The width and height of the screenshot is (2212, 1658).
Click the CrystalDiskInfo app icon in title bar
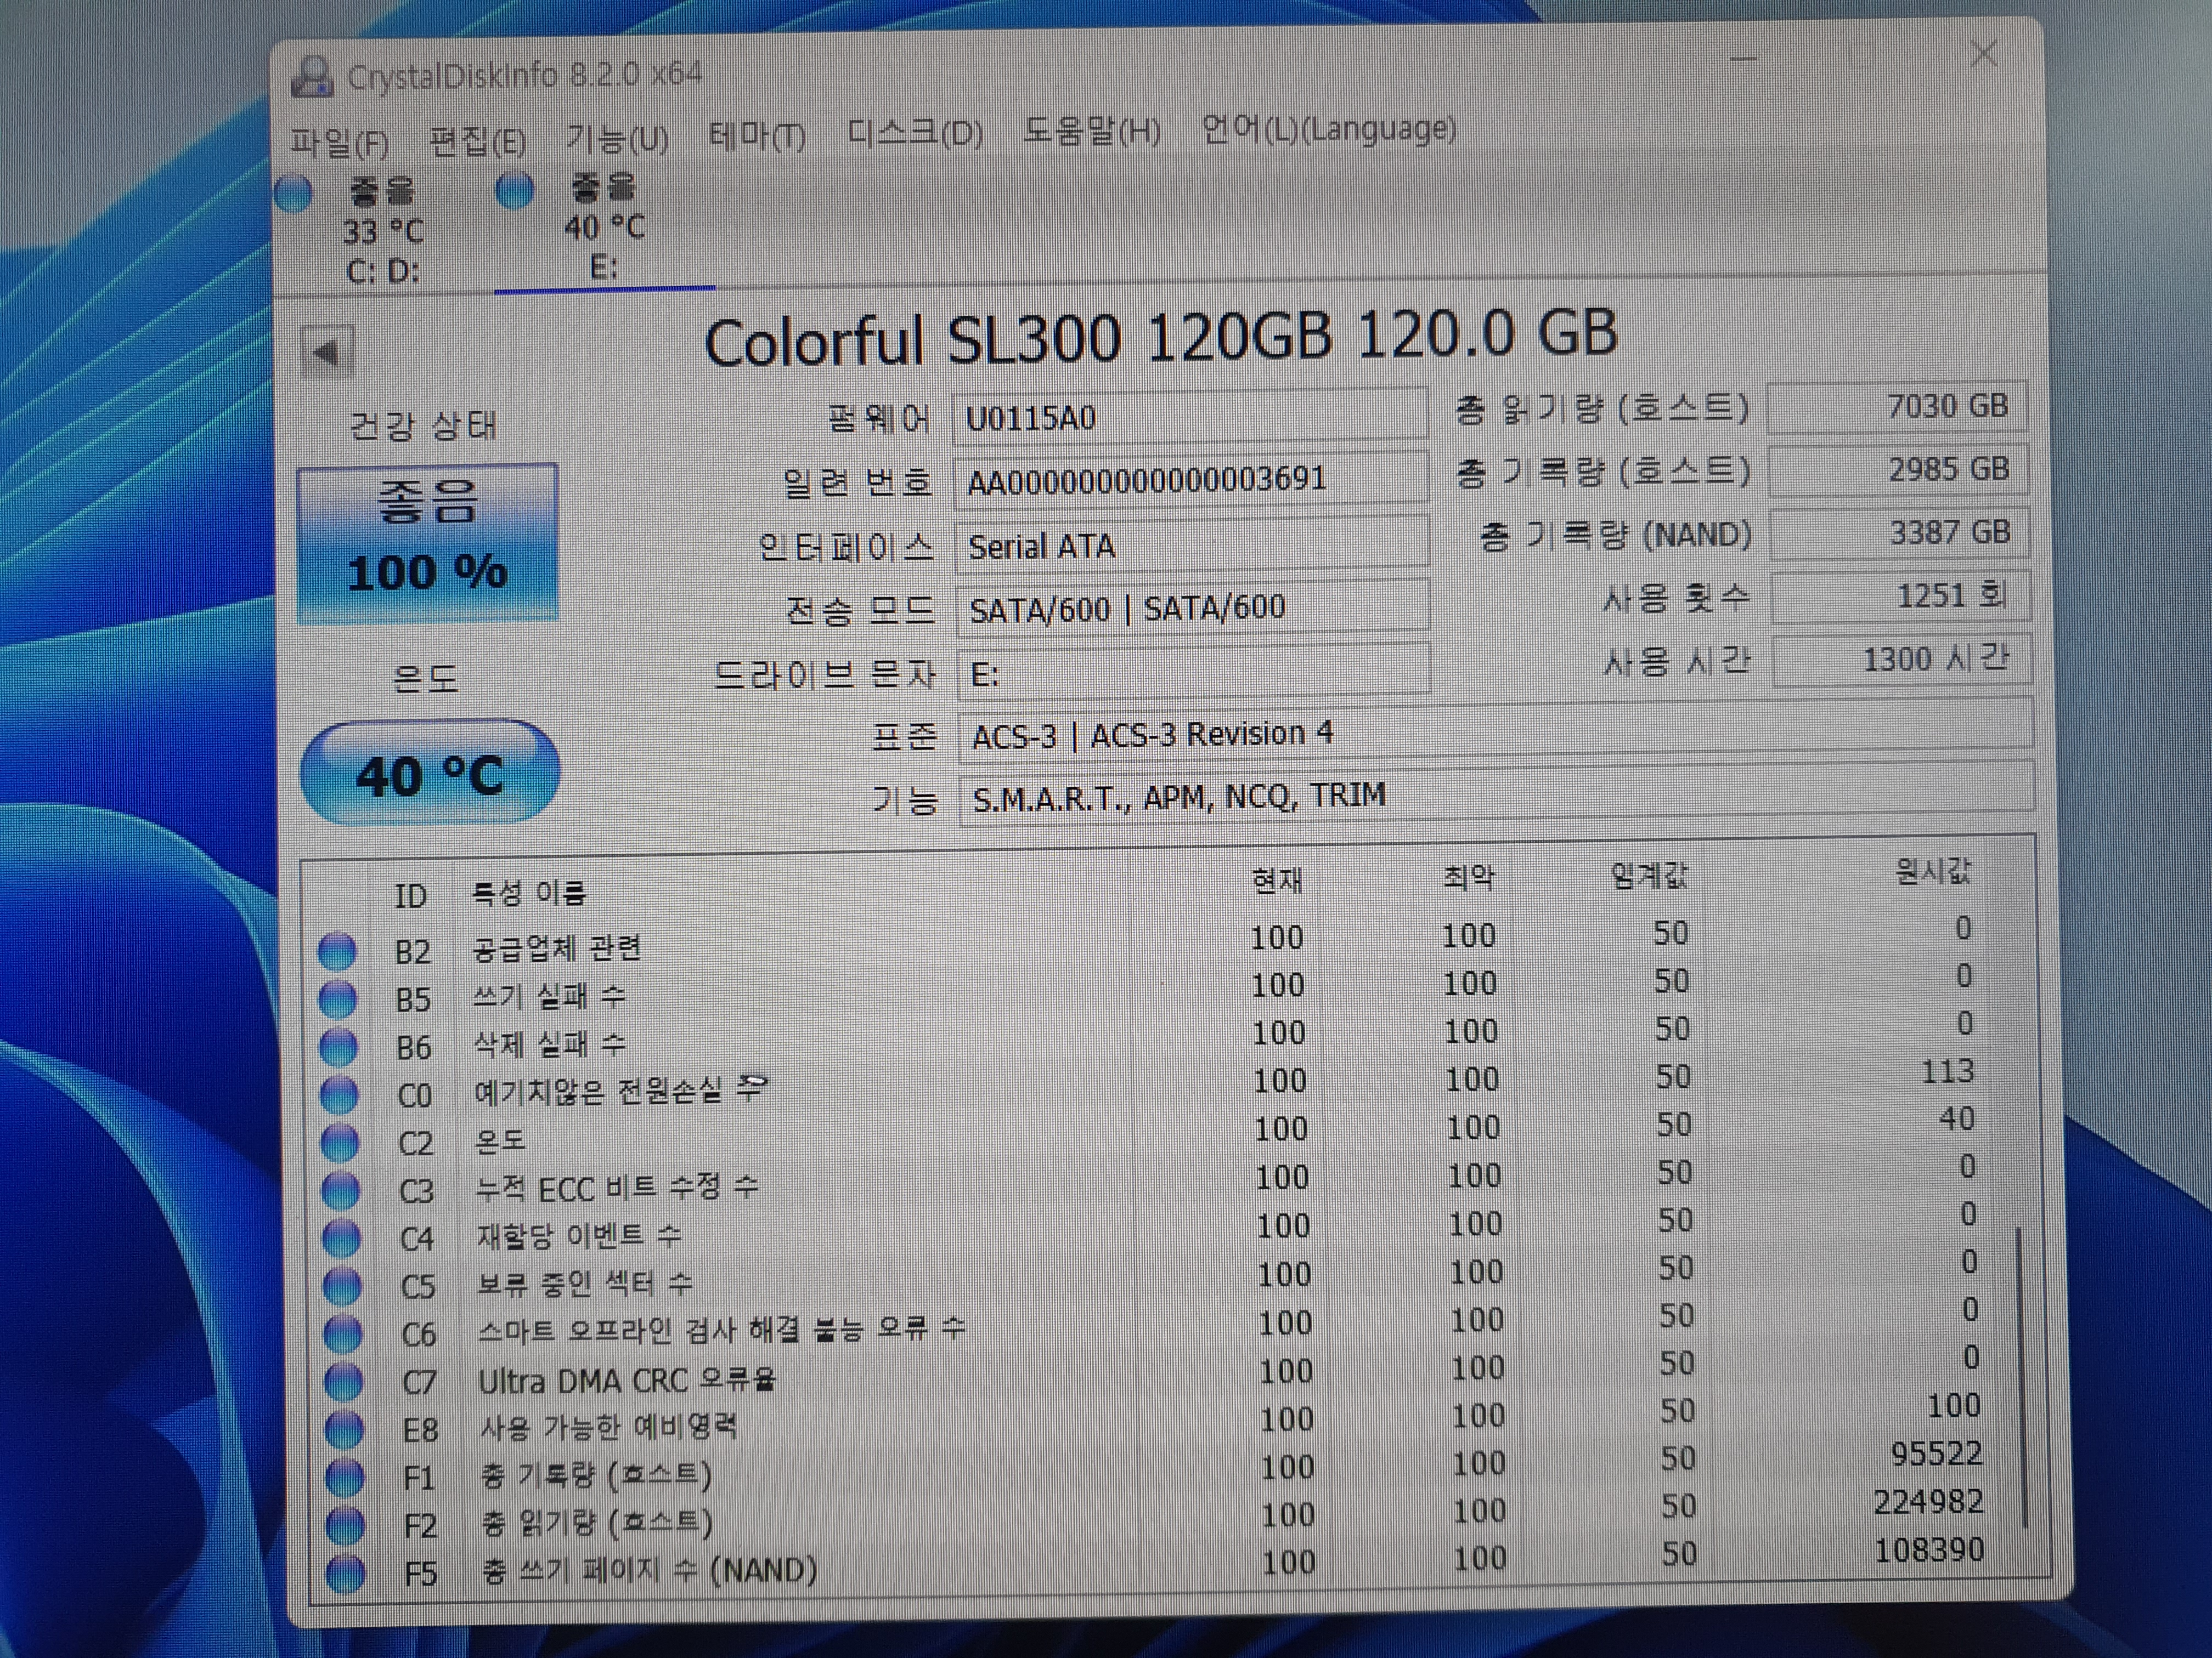click(x=312, y=76)
